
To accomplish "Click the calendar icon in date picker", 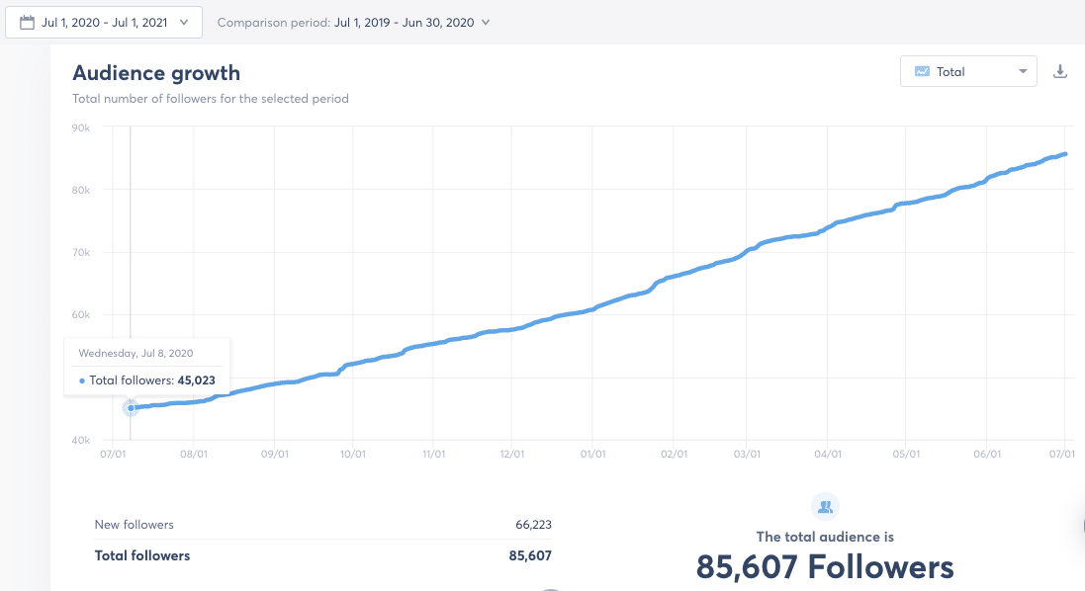I will click(x=27, y=22).
